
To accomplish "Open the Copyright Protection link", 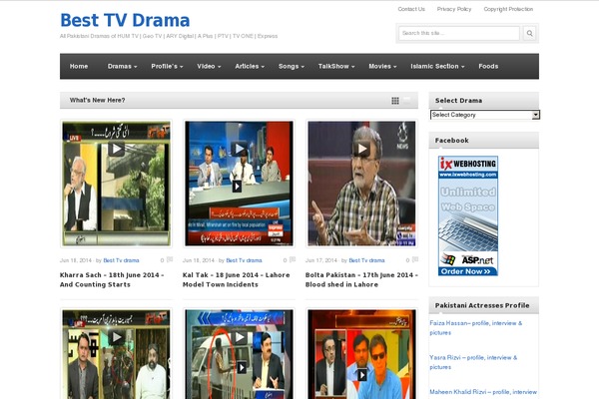I will (508, 9).
